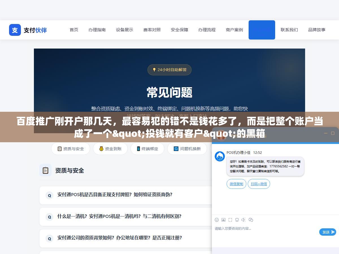The width and height of the screenshot is (339, 254).
Task: Select the 问题机换新 category chip
Action: point(187,149)
